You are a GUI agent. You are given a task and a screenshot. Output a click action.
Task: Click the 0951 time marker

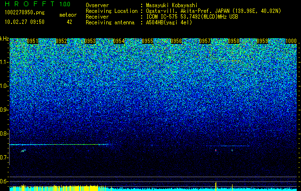tap(33, 41)
